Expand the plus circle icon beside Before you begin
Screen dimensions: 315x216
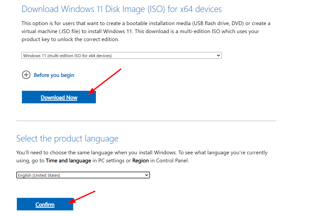pyautogui.click(x=26, y=75)
